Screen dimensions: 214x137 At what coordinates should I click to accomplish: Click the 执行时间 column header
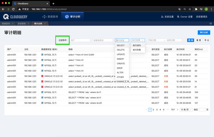coord(180,49)
